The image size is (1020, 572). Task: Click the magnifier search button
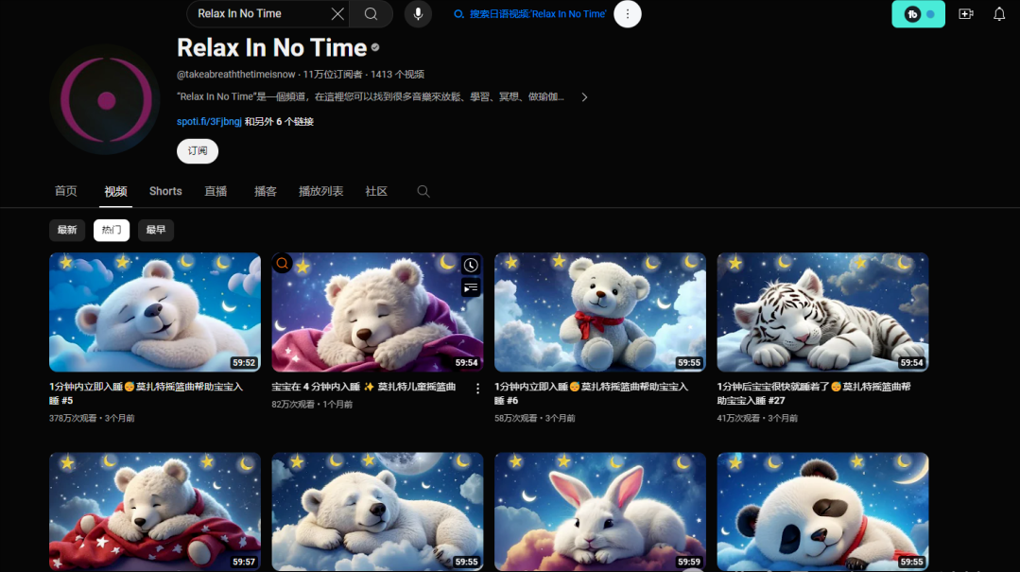[371, 14]
